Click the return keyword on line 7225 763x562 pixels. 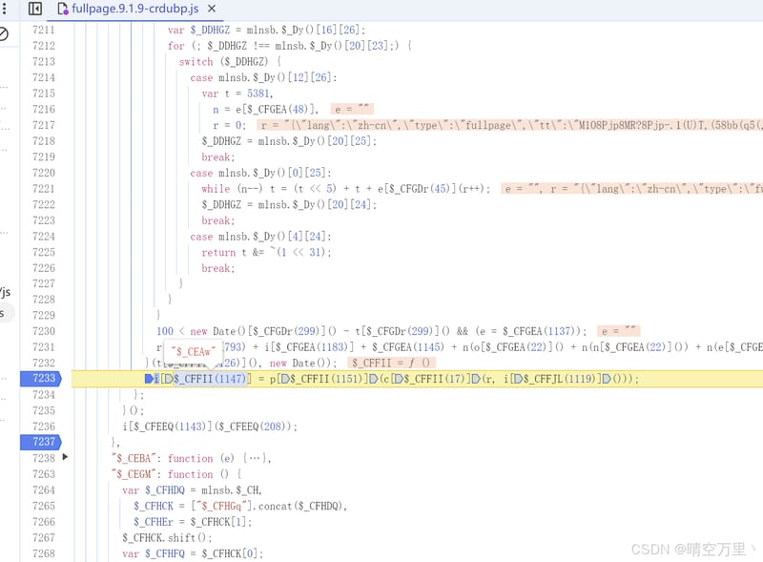click(218, 252)
